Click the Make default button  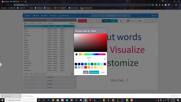[94, 73]
